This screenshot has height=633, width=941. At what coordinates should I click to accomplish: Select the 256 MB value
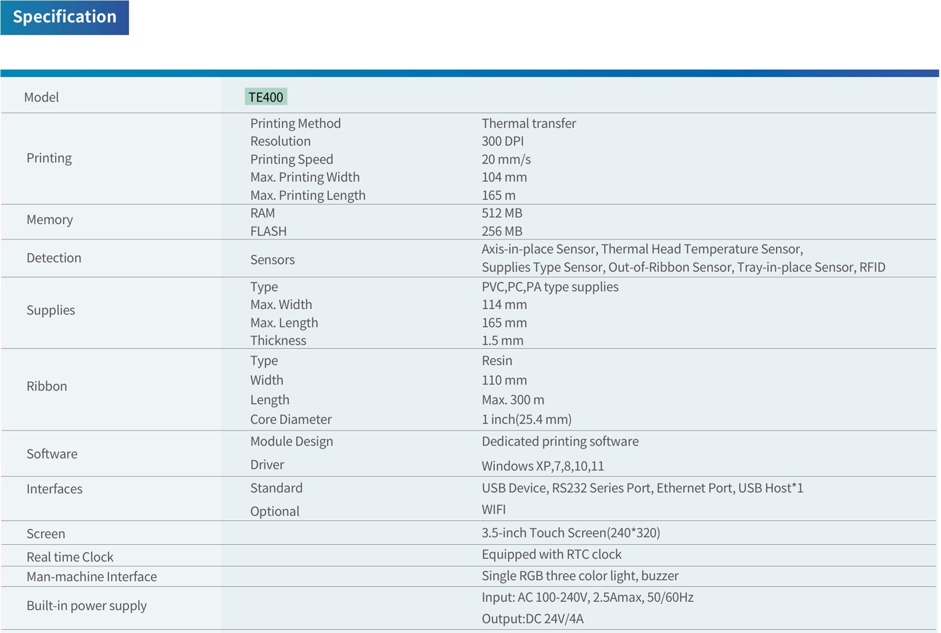pos(502,231)
